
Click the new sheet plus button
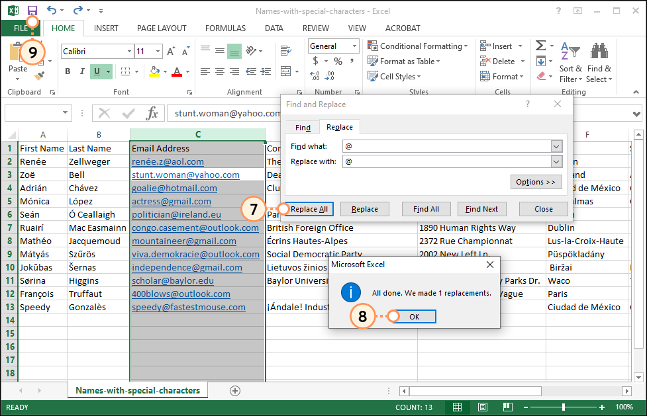(x=235, y=391)
